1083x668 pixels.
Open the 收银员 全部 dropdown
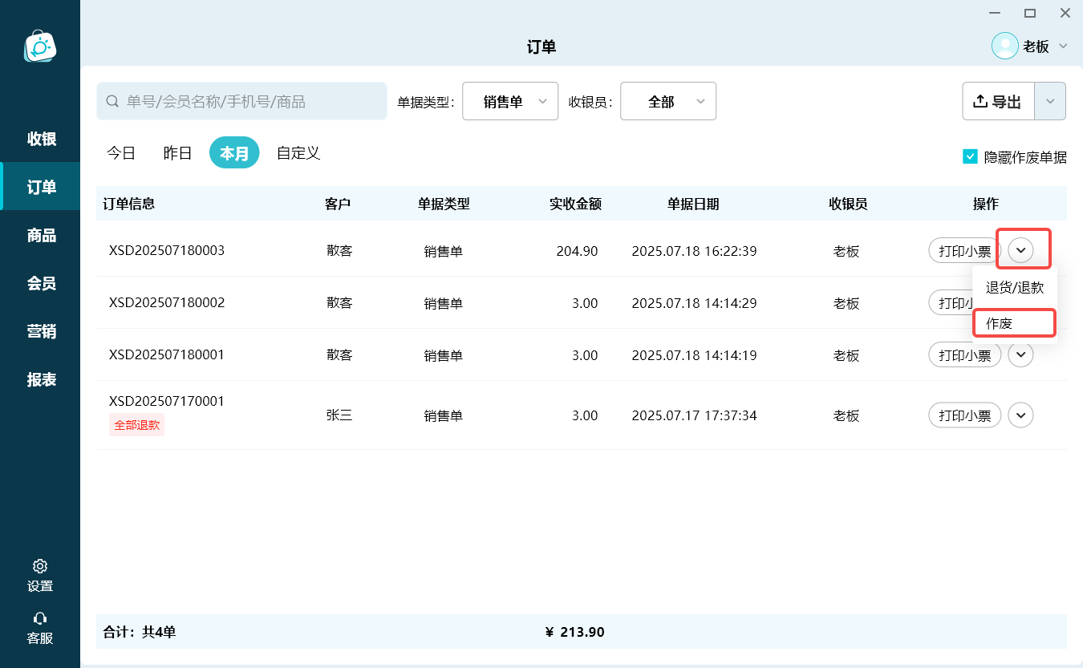click(668, 101)
